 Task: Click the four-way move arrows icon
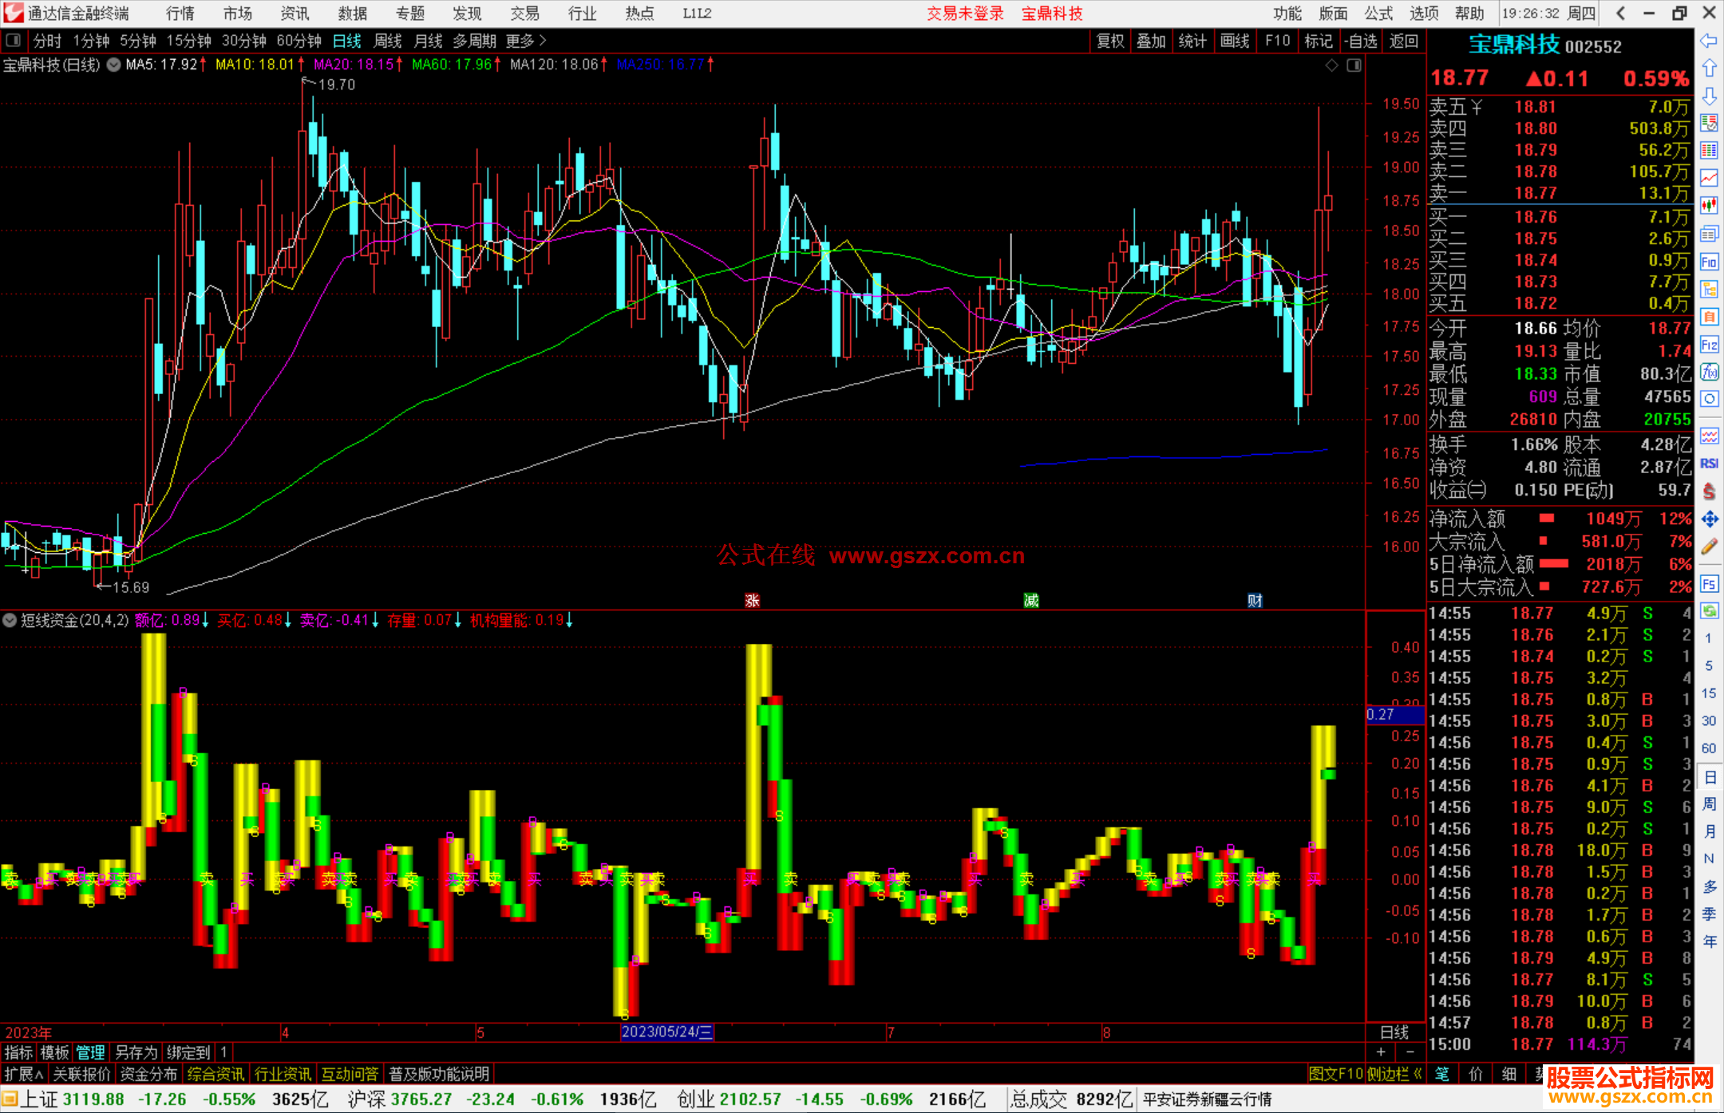[1709, 519]
